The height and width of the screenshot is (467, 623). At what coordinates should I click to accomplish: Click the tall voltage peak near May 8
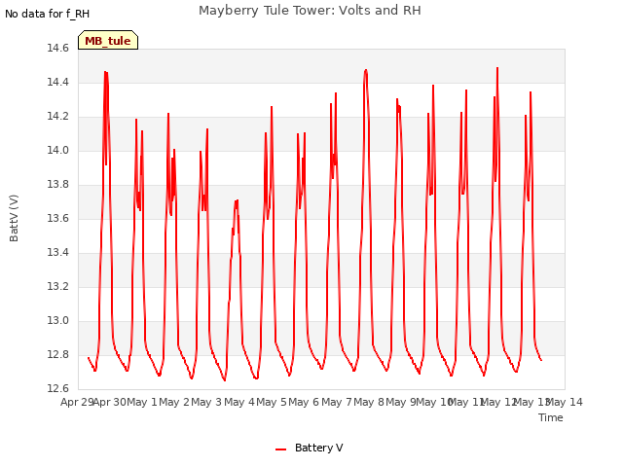[366, 70]
